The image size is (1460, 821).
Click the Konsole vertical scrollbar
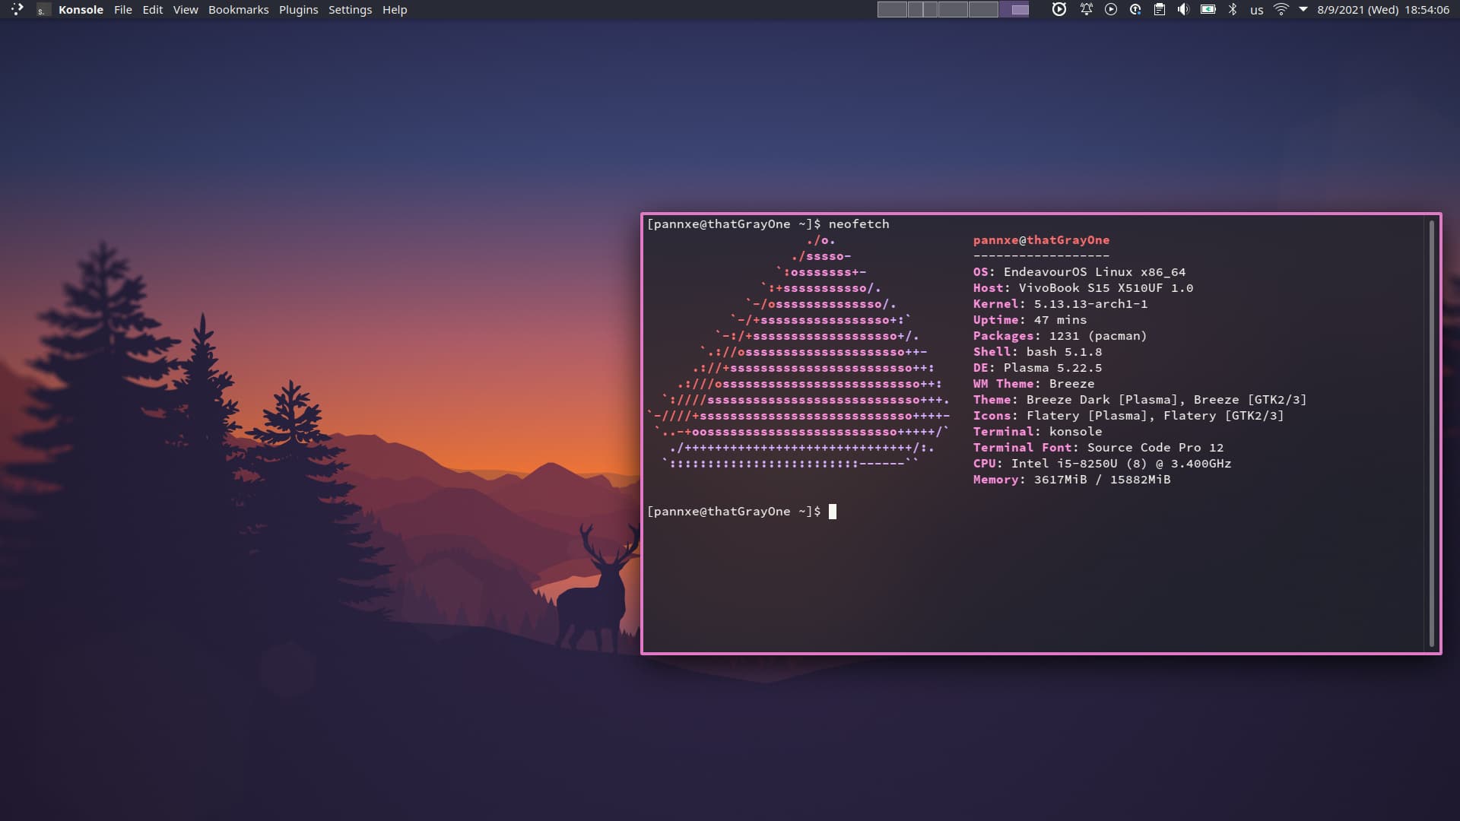tap(1432, 433)
